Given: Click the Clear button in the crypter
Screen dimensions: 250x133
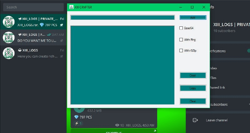Looking at the screenshot, I should pyautogui.click(x=193, y=101).
